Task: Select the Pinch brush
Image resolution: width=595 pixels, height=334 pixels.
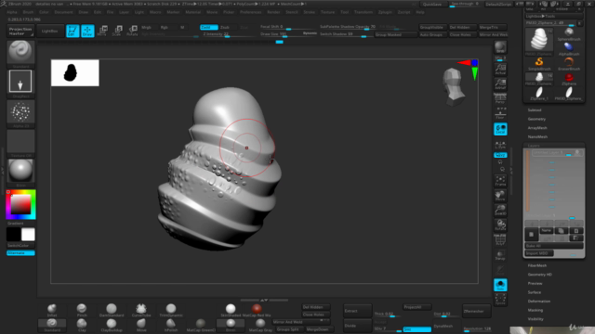Action: (x=82, y=310)
